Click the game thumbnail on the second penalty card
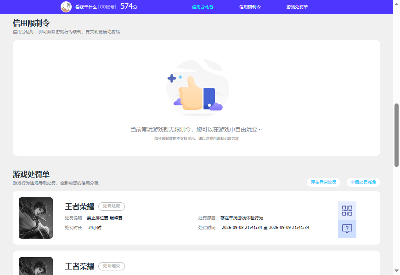 pyautogui.click(x=36, y=266)
